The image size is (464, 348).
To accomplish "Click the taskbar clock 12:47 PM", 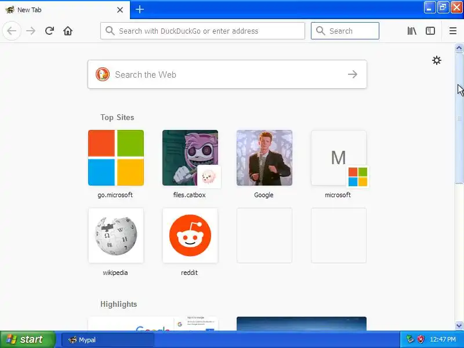I will (x=443, y=339).
